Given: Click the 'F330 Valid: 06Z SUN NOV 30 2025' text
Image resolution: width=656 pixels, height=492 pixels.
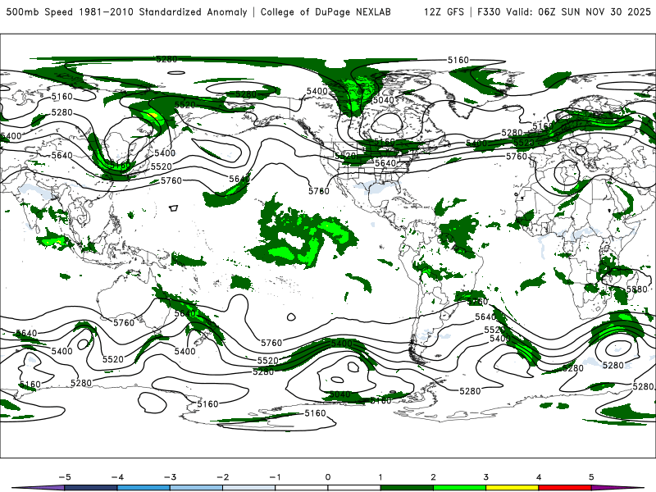Looking at the screenshot, I should (564, 11).
